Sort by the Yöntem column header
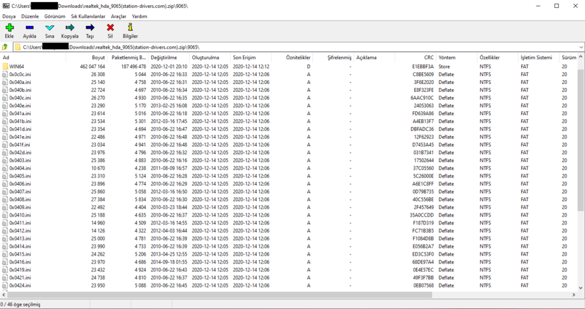 coord(456,58)
